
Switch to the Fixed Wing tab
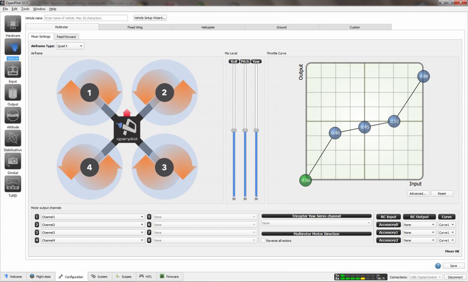coord(135,27)
